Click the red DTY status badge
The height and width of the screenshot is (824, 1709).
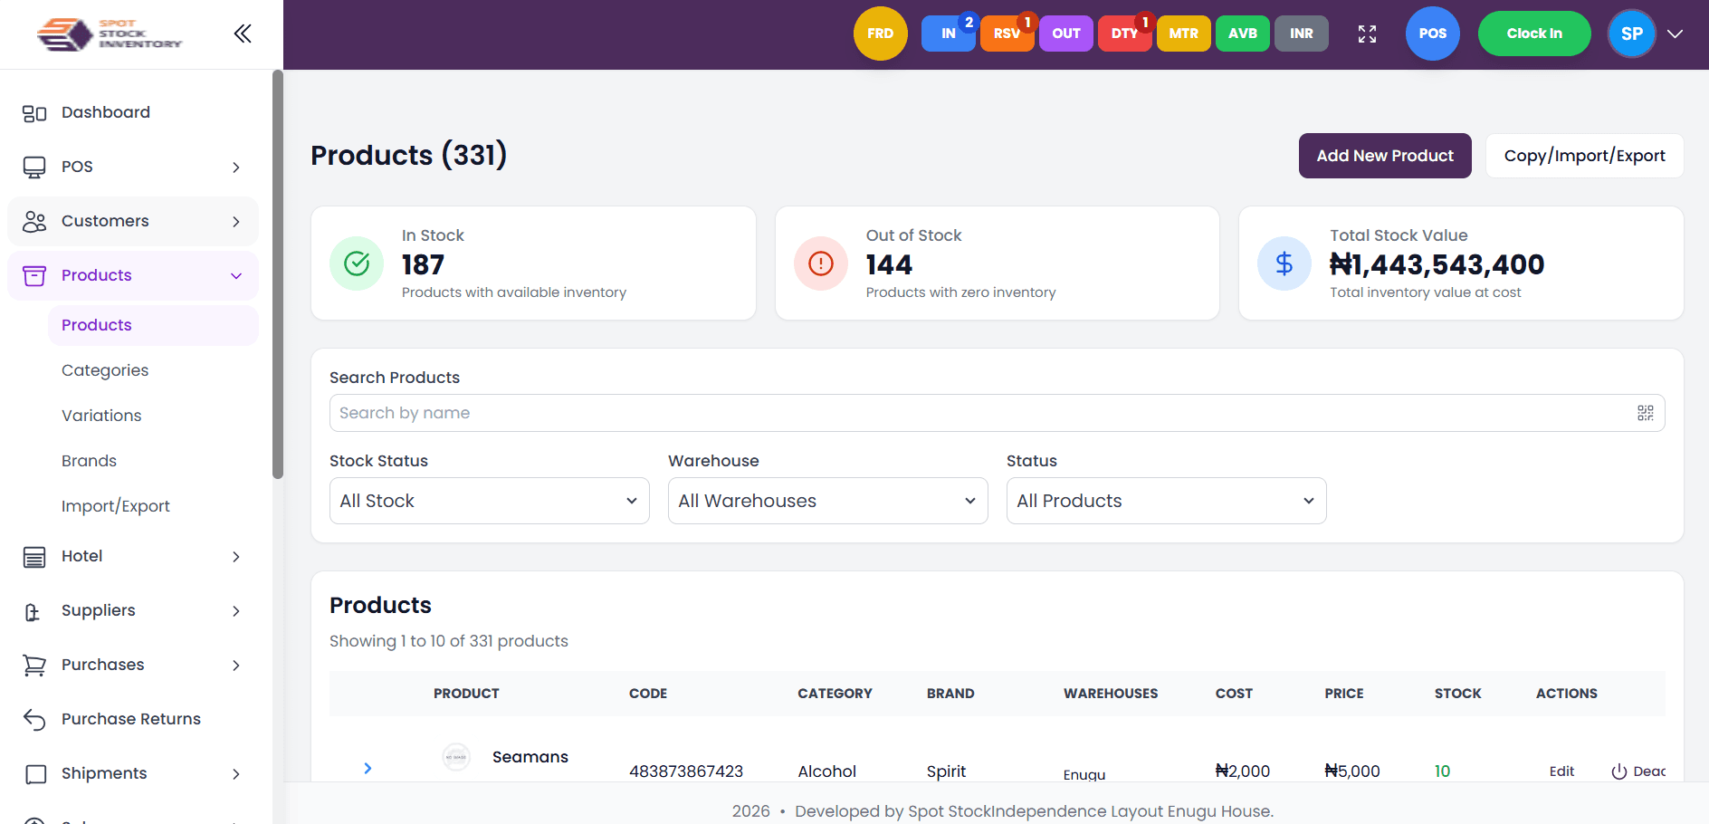[x=1124, y=34]
